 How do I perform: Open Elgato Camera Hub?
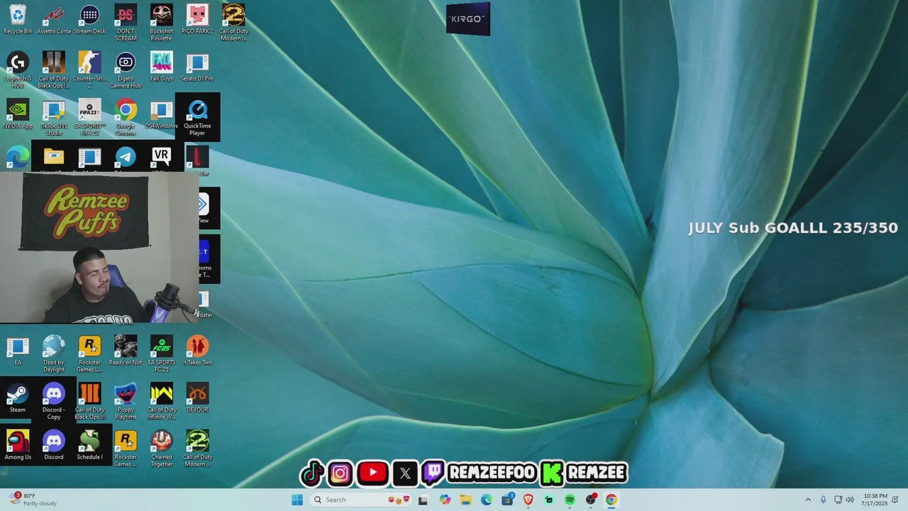click(x=126, y=70)
